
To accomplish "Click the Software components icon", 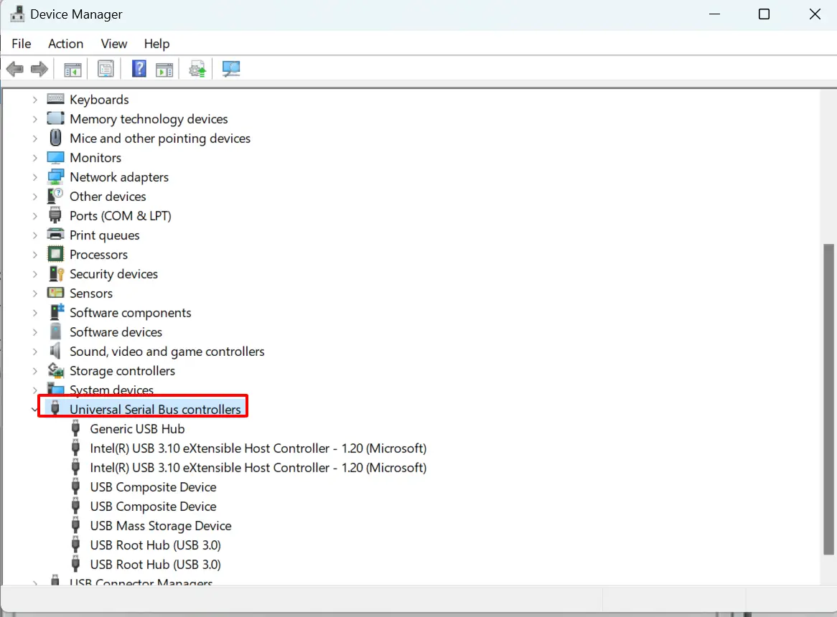I will (56, 312).
